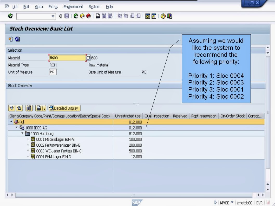275x206 pixels.
Task: Open the Goto menu
Action: (x=39, y=7)
